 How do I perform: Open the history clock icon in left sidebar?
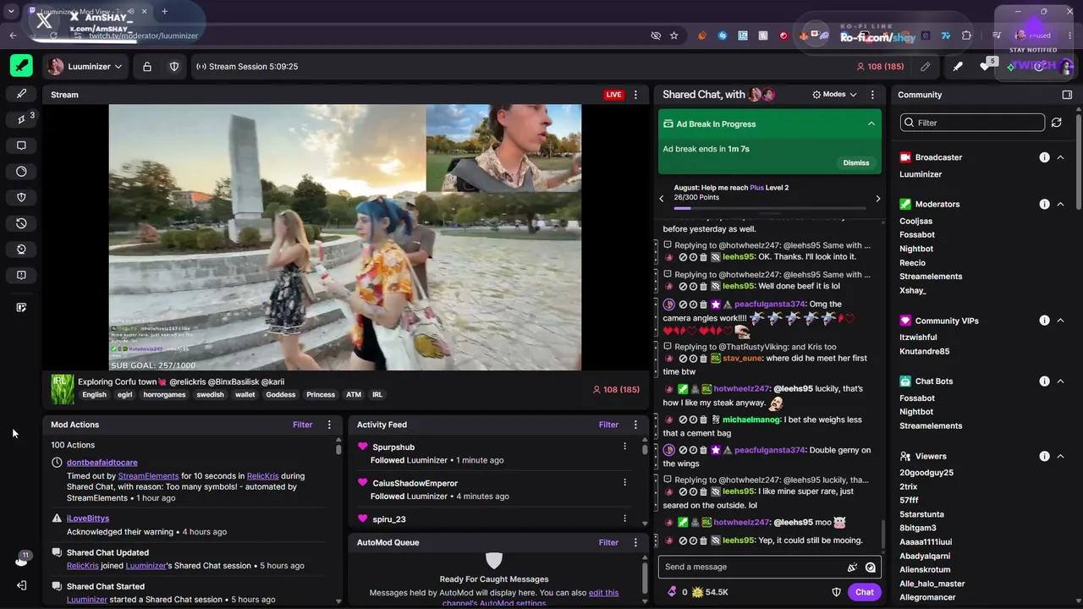[x=21, y=223]
